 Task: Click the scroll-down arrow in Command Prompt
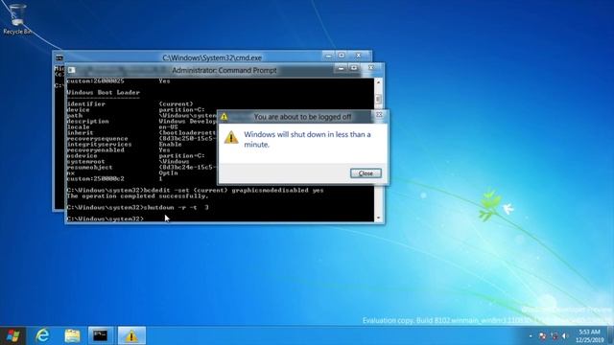point(378,218)
